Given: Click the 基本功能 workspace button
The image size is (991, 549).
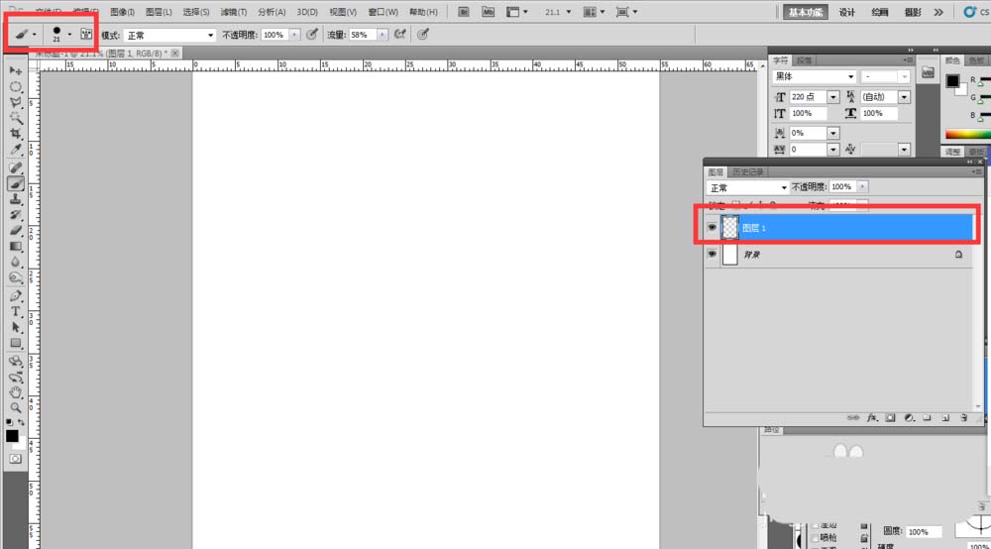Looking at the screenshot, I should point(805,12).
